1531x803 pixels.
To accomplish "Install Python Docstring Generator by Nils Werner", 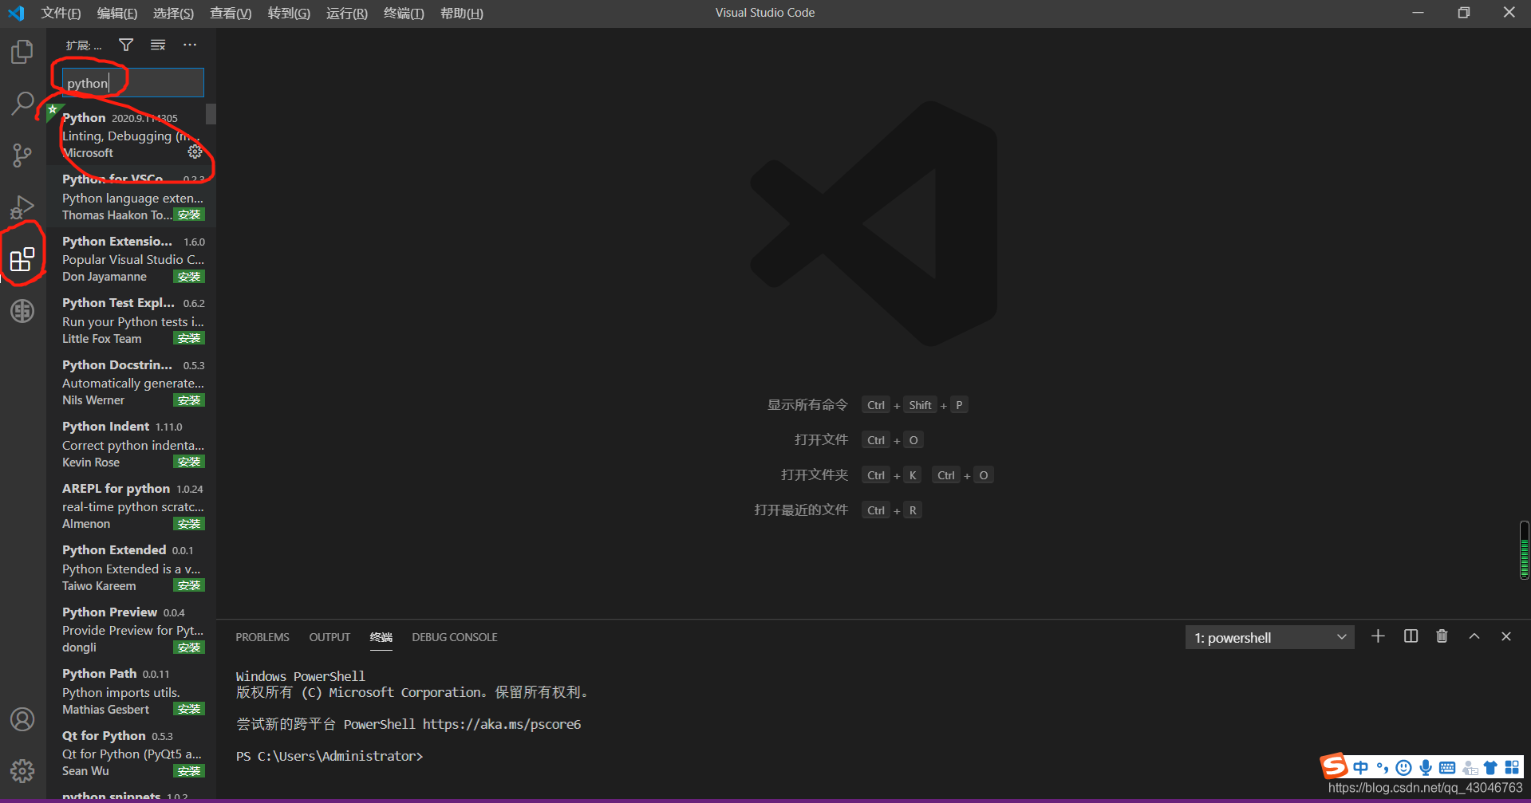I will click(190, 400).
